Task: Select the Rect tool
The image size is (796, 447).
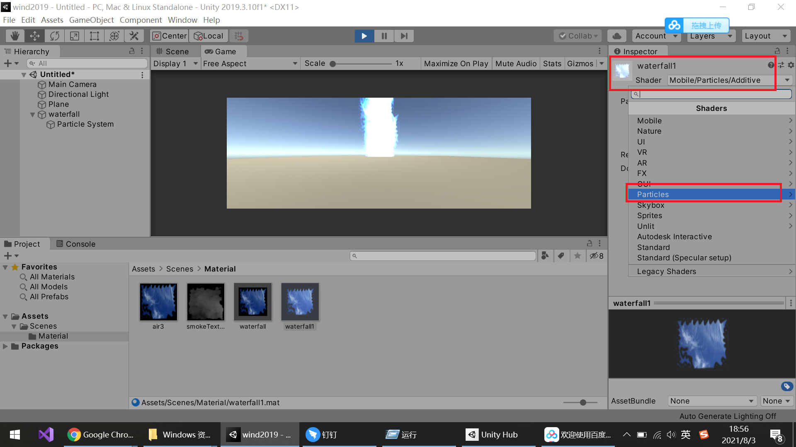Action: click(x=95, y=36)
